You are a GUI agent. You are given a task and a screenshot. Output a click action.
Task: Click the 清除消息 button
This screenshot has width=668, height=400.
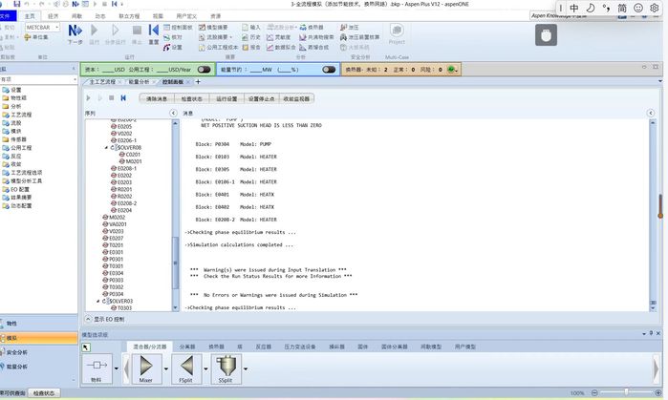click(x=158, y=98)
